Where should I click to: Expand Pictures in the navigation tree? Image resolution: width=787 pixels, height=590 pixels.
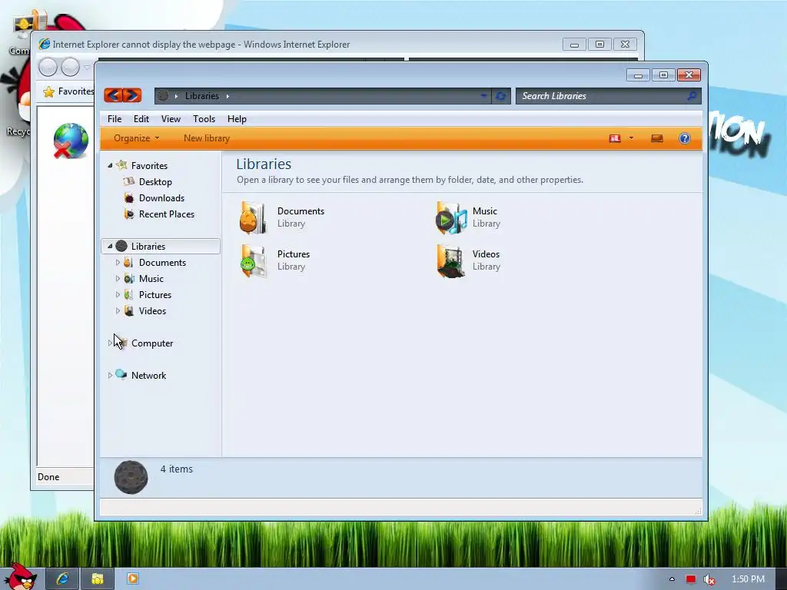pyautogui.click(x=118, y=294)
